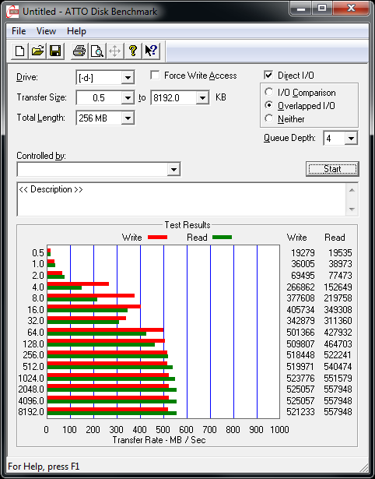
Task: Toggle the Force Write Access checkbox
Action: 155,75
